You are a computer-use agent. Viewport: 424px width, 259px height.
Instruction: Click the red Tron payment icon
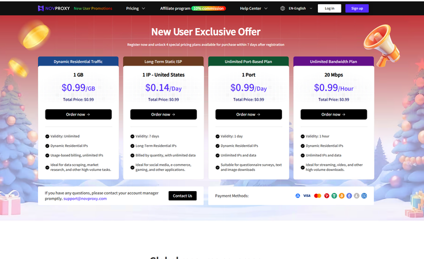pos(327,196)
